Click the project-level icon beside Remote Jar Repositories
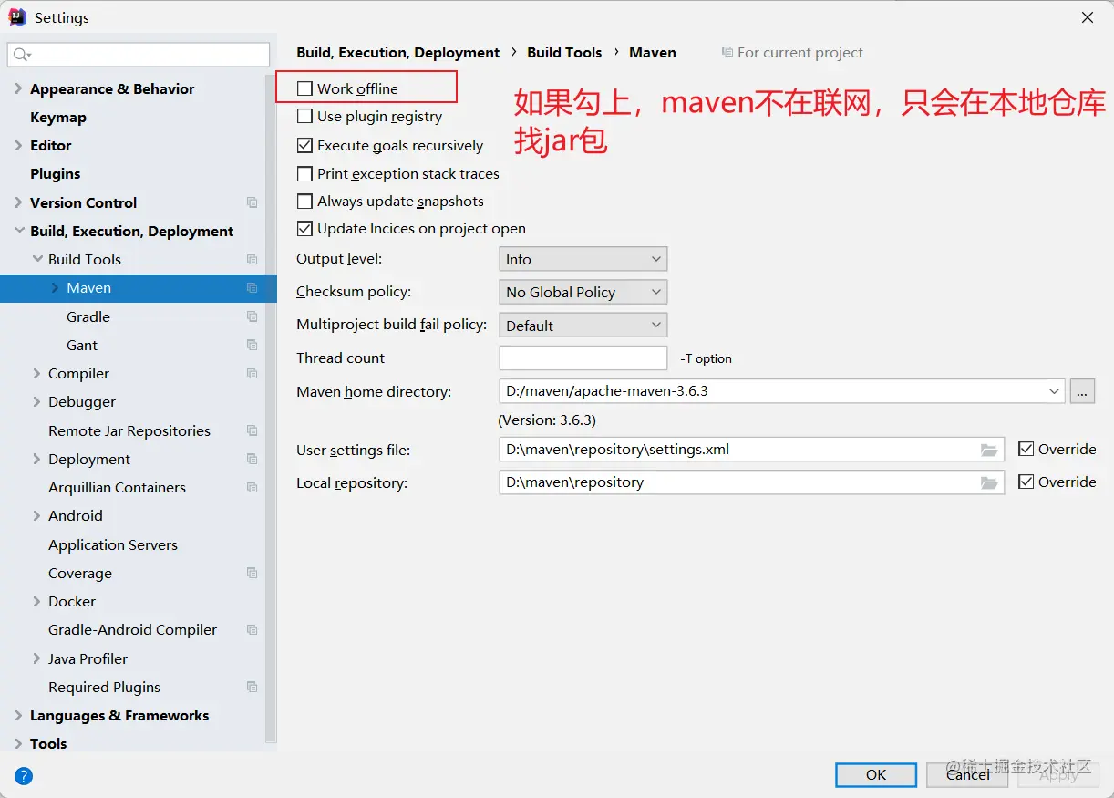 [253, 430]
